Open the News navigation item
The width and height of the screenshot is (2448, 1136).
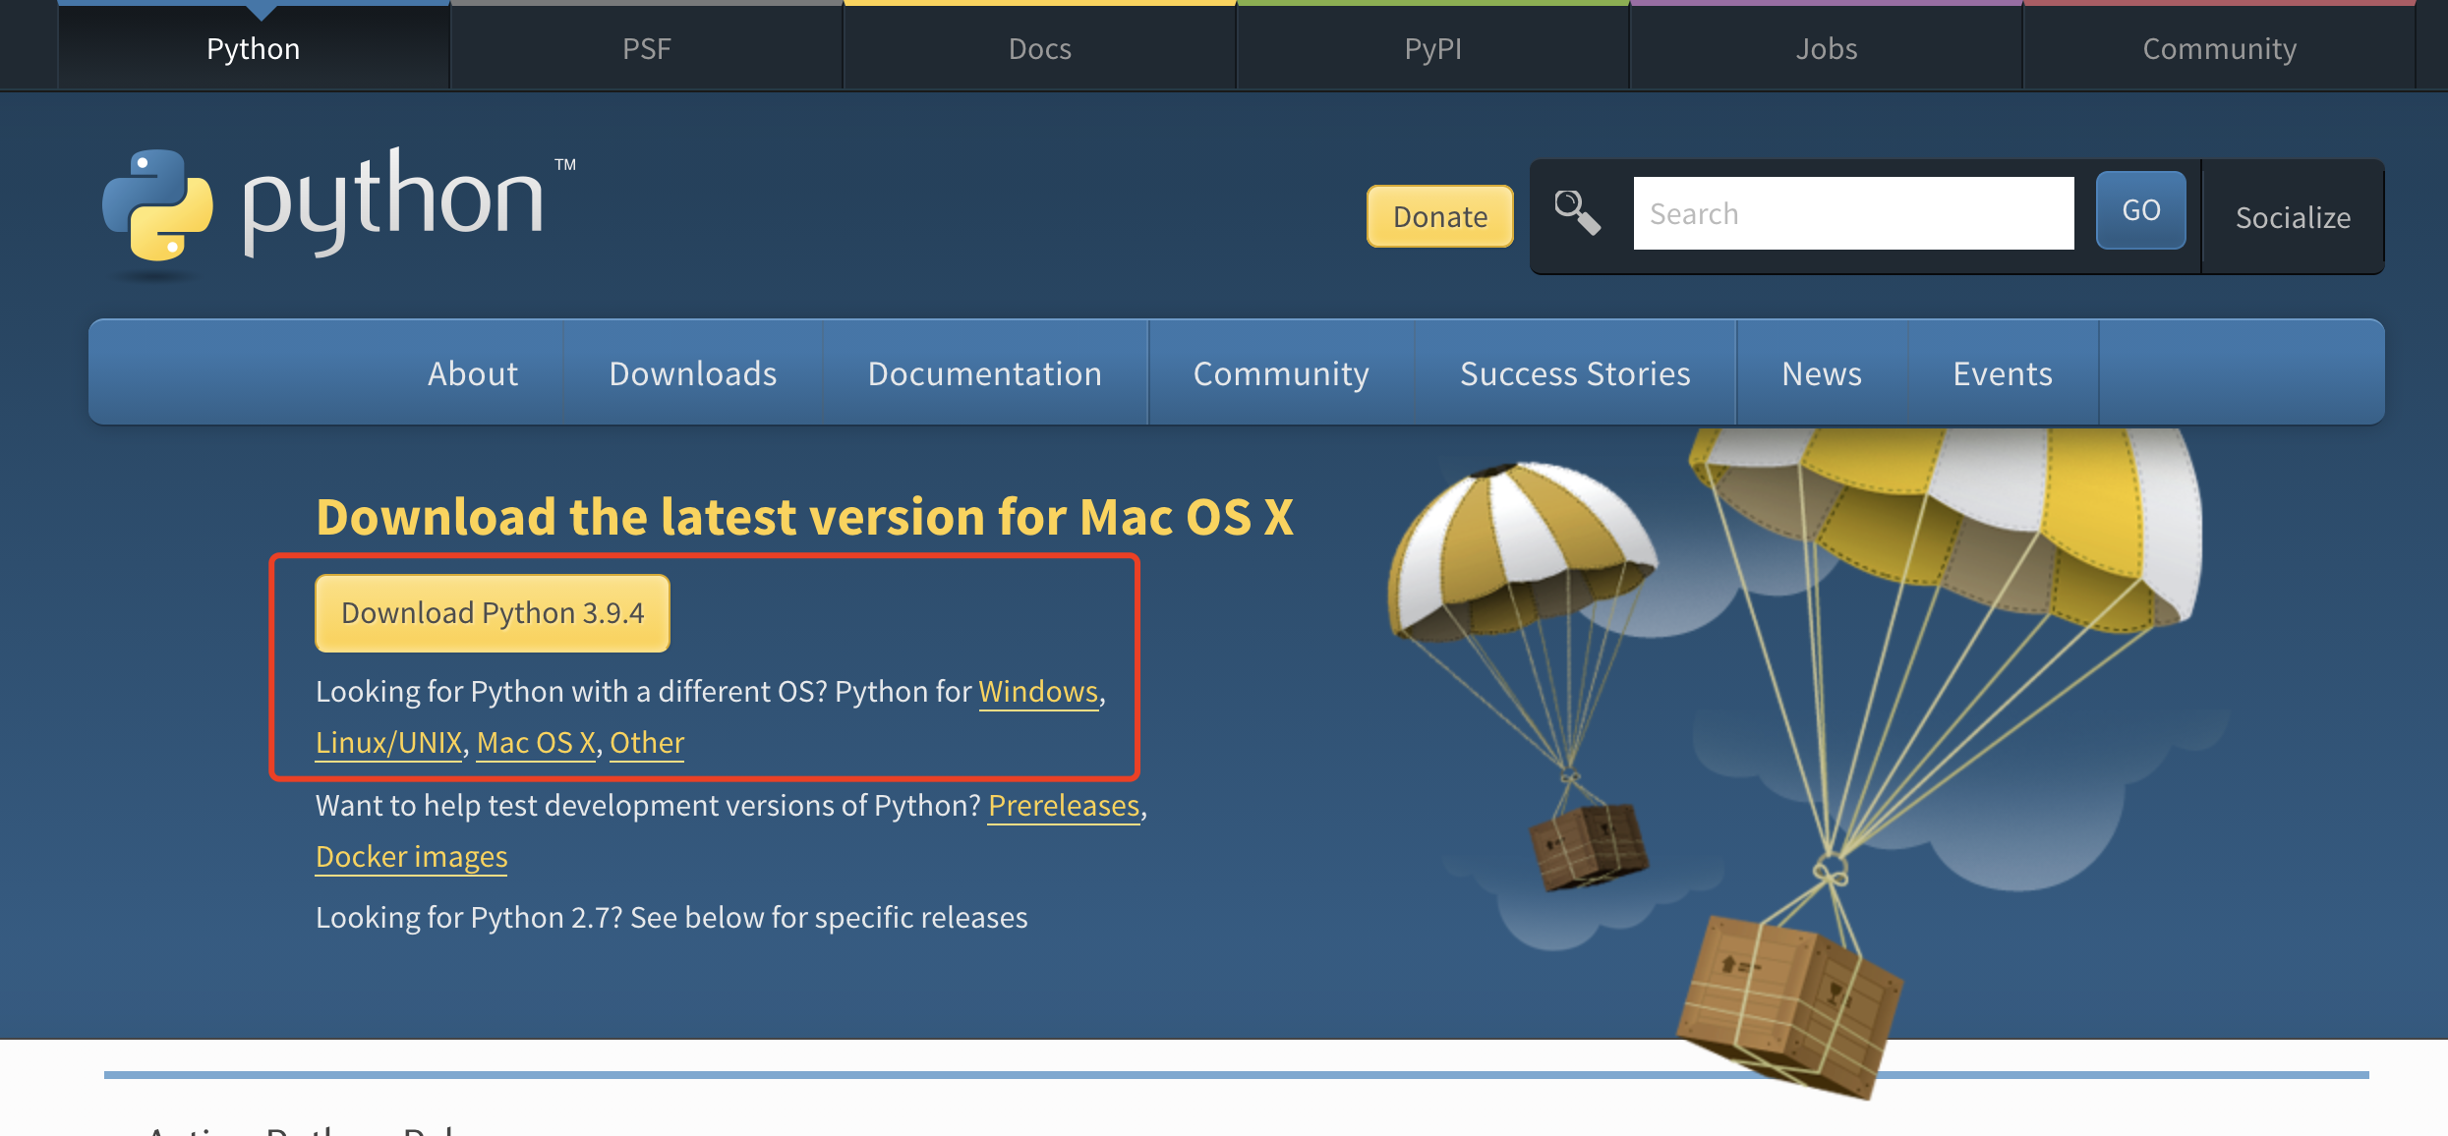(1822, 373)
